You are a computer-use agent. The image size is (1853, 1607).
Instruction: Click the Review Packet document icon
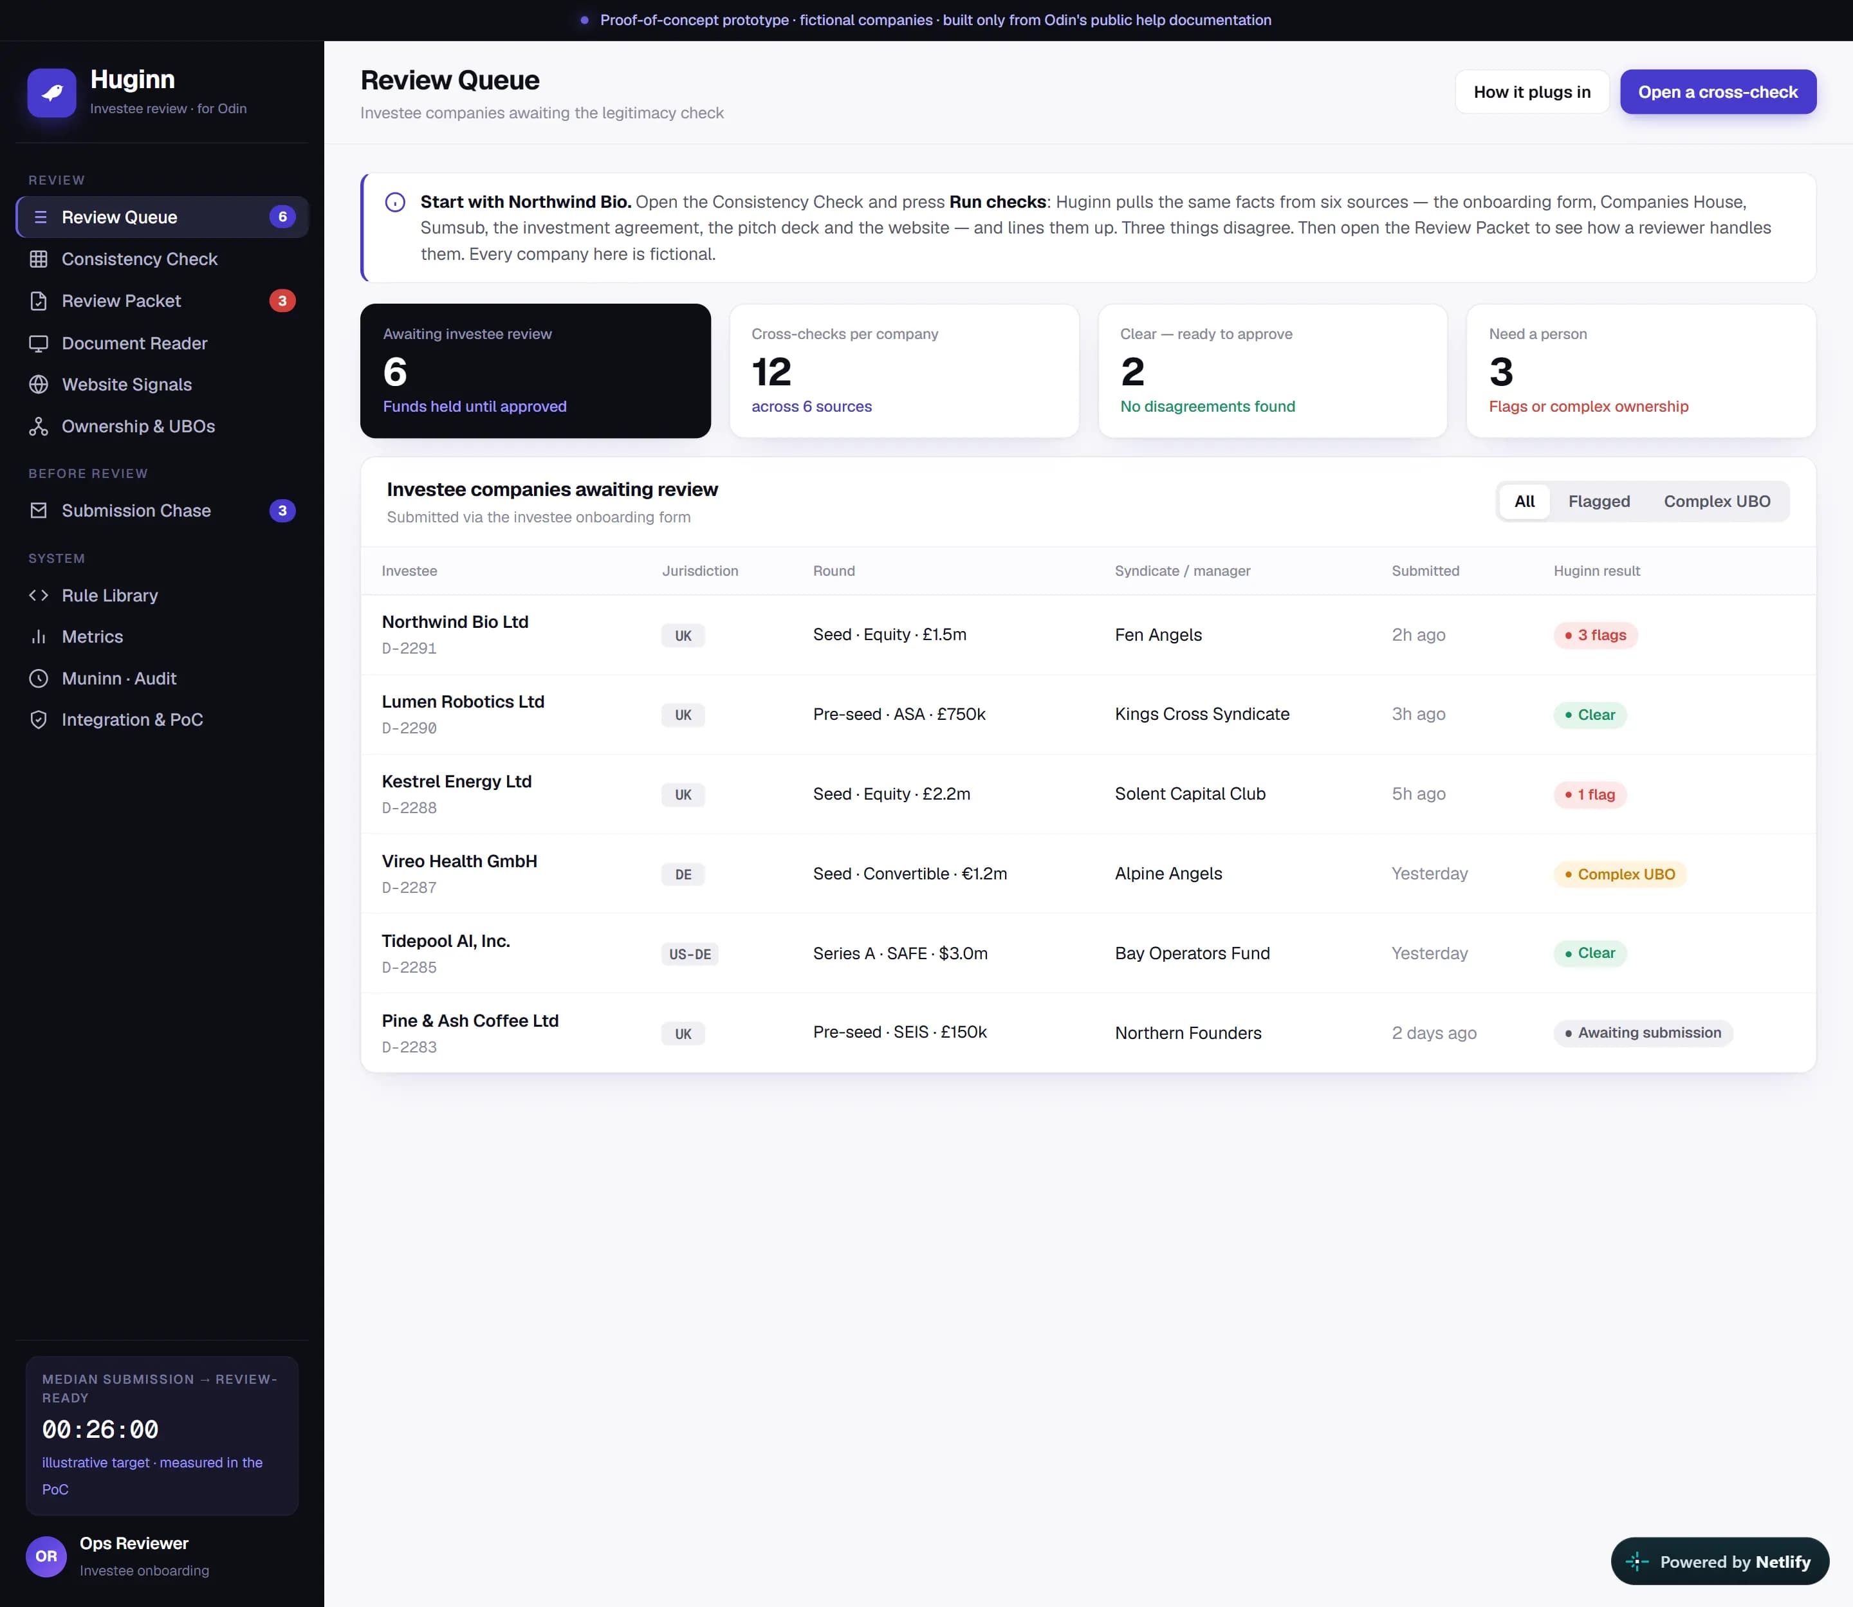pyautogui.click(x=39, y=301)
